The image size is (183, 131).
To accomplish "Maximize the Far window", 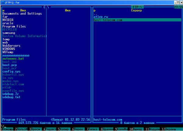I will point(178,2).
